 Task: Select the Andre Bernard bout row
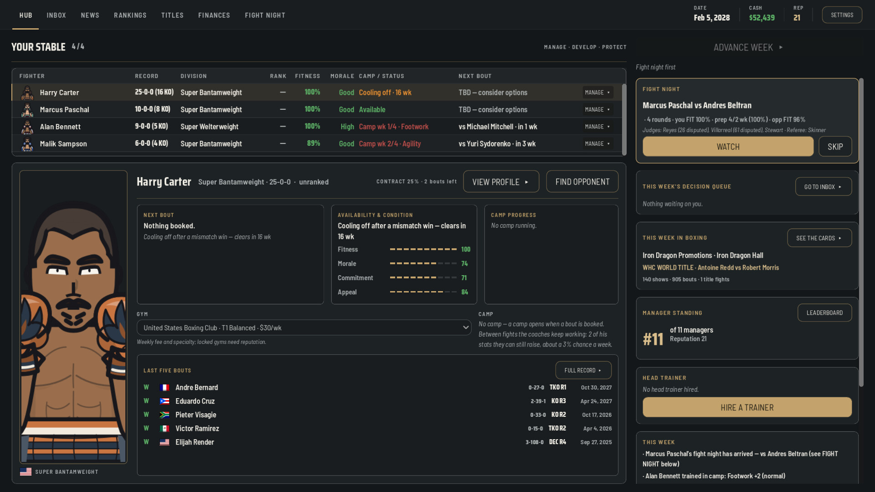click(x=377, y=388)
